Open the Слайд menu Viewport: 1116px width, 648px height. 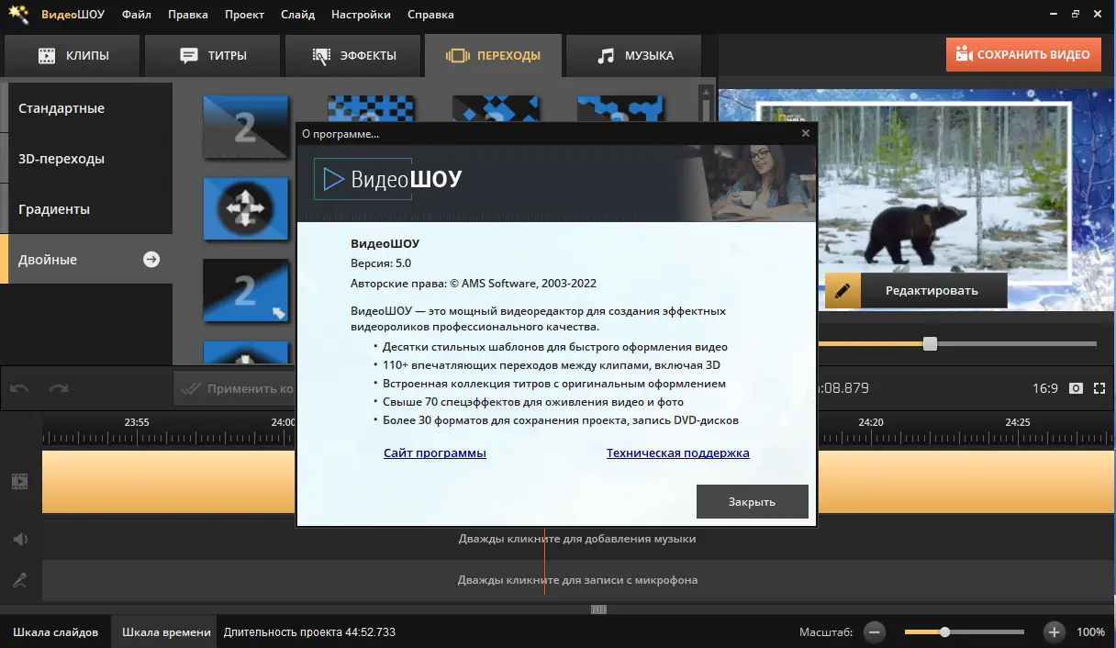[297, 15]
